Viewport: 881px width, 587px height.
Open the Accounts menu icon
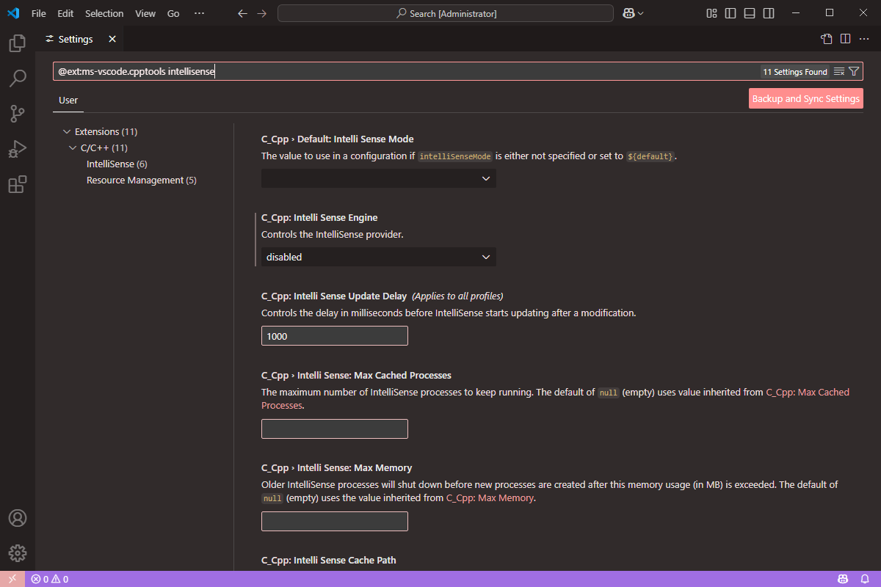coord(18,518)
